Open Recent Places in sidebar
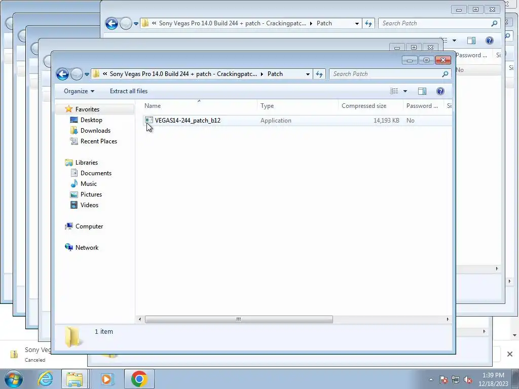Viewport: 519px width, 389px height. pyautogui.click(x=99, y=141)
